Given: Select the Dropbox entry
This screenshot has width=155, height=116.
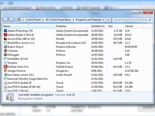Looking at the screenshot, I should click(x=12, y=63).
